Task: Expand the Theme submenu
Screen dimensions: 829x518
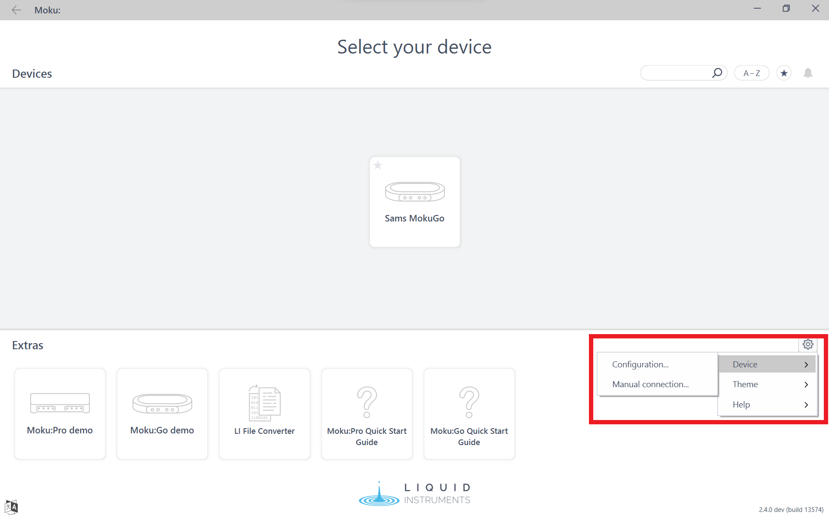Action: (767, 384)
